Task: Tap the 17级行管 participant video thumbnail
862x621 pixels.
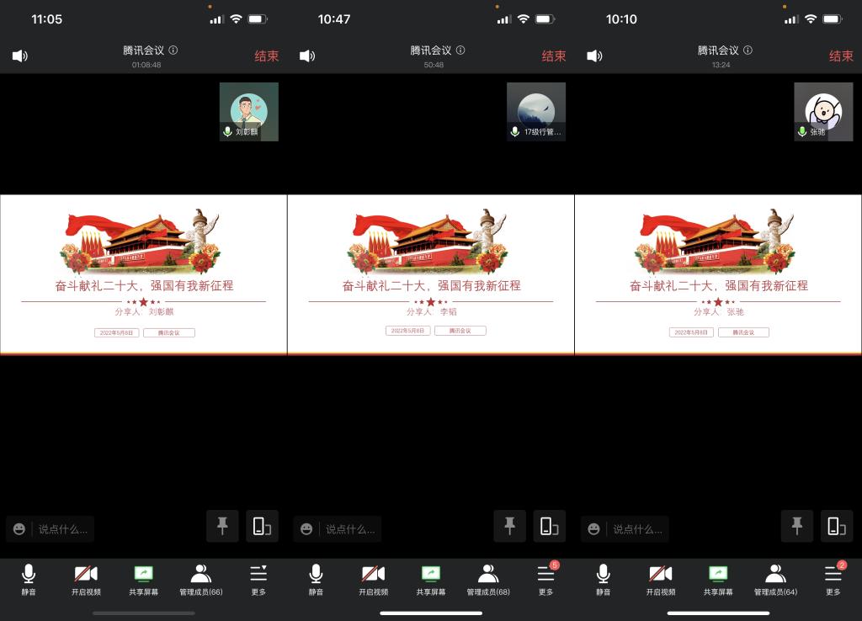Action: point(536,111)
